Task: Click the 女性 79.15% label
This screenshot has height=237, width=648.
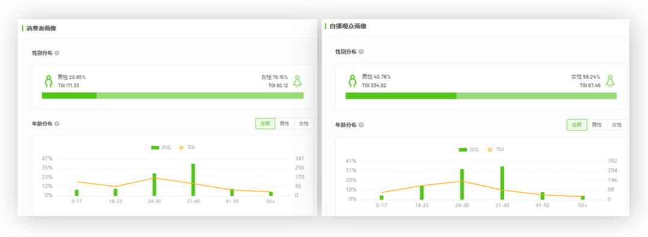Action: [x=274, y=77]
